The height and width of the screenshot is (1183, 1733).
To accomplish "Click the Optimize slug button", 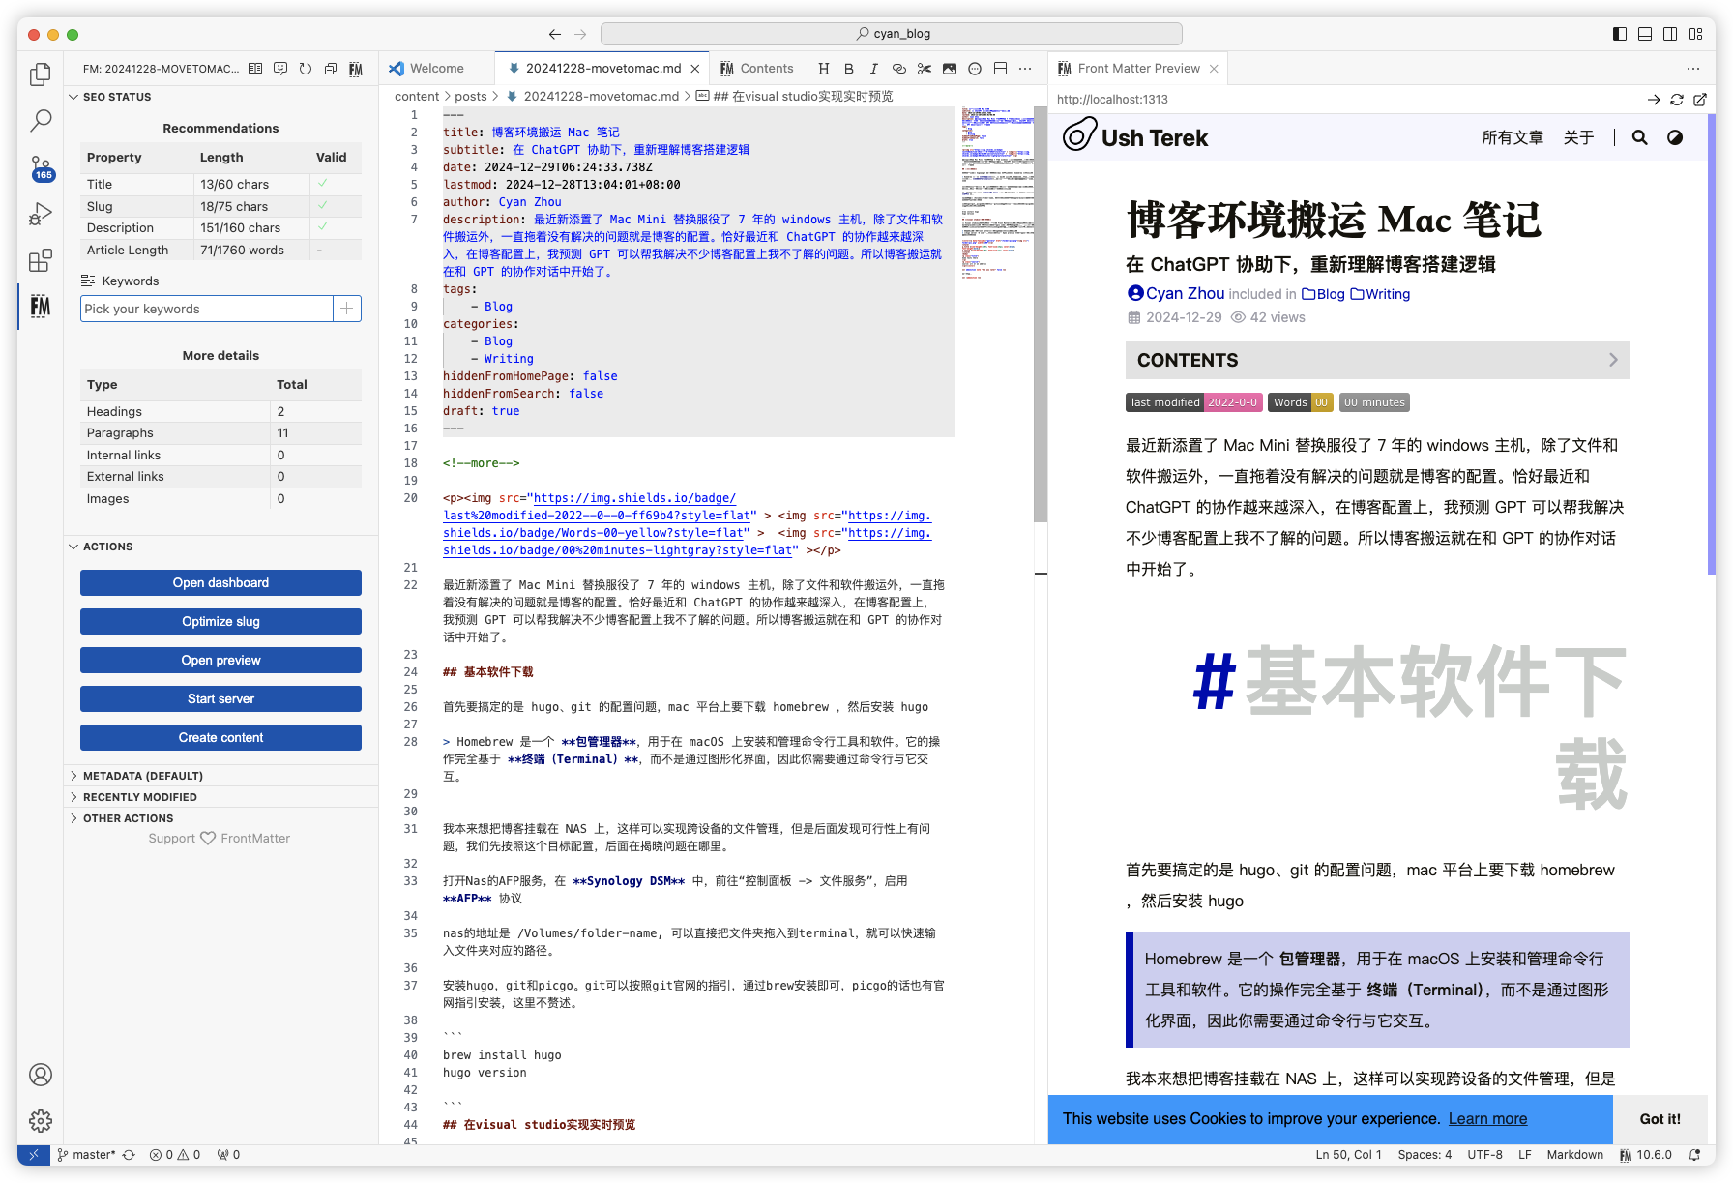I will (x=220, y=621).
